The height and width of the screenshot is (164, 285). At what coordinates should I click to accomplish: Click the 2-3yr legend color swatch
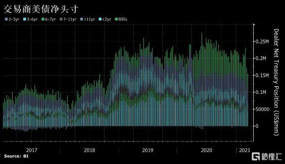point(6,19)
